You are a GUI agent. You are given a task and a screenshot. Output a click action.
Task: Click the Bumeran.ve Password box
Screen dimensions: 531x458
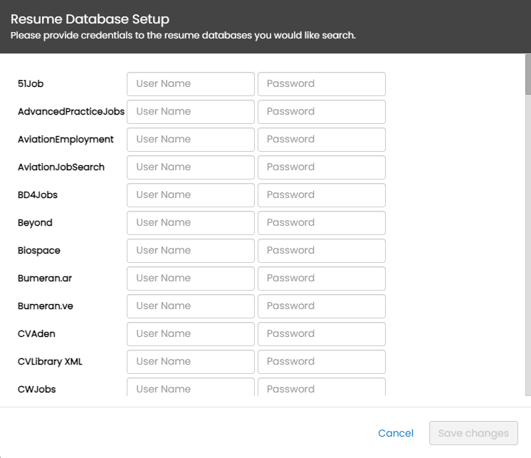pos(322,306)
